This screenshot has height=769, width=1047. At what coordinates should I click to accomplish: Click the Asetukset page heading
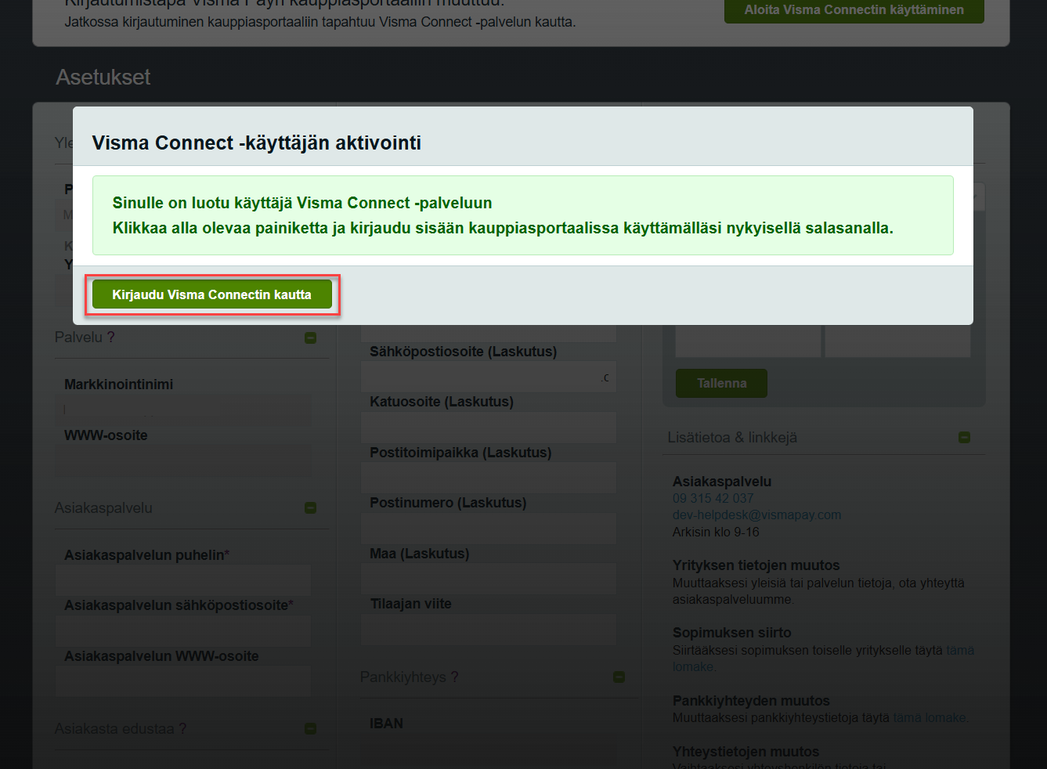[103, 77]
